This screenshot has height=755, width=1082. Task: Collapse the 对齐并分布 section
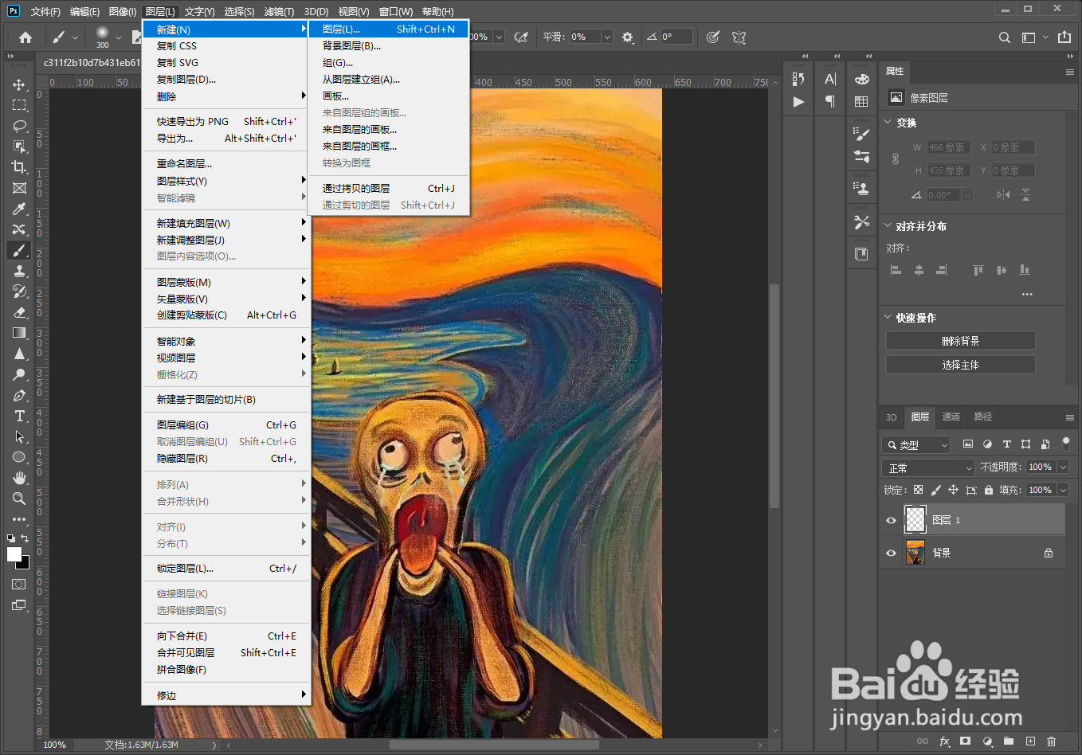tap(888, 225)
